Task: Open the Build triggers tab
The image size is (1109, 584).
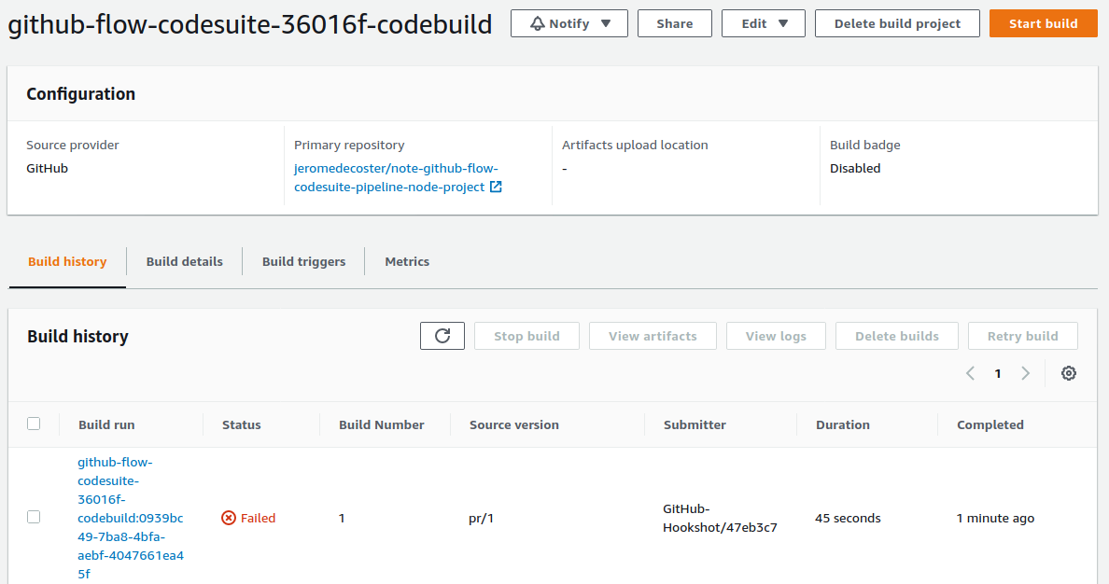Action: 304,261
